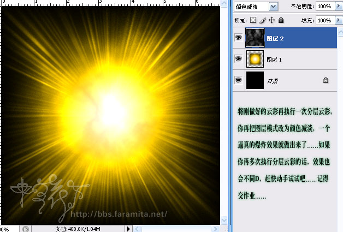Click the 背景 layer lock icon
Viewport: 343px width, 232px height.
(x=326, y=80)
